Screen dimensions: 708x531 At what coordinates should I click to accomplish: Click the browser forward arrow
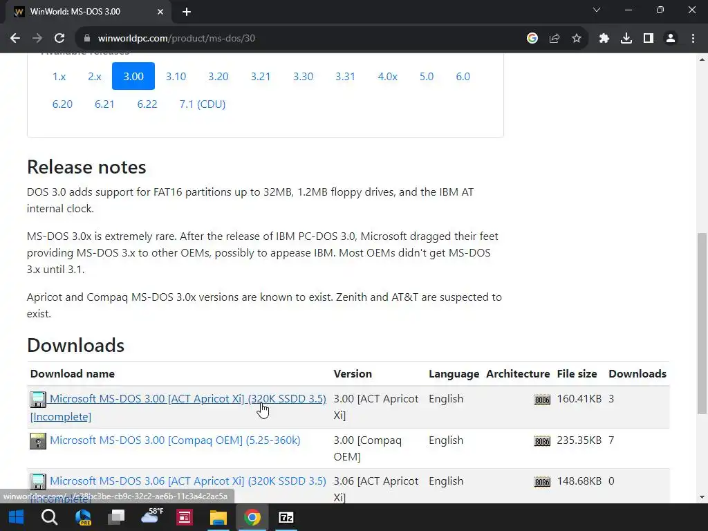point(37,39)
